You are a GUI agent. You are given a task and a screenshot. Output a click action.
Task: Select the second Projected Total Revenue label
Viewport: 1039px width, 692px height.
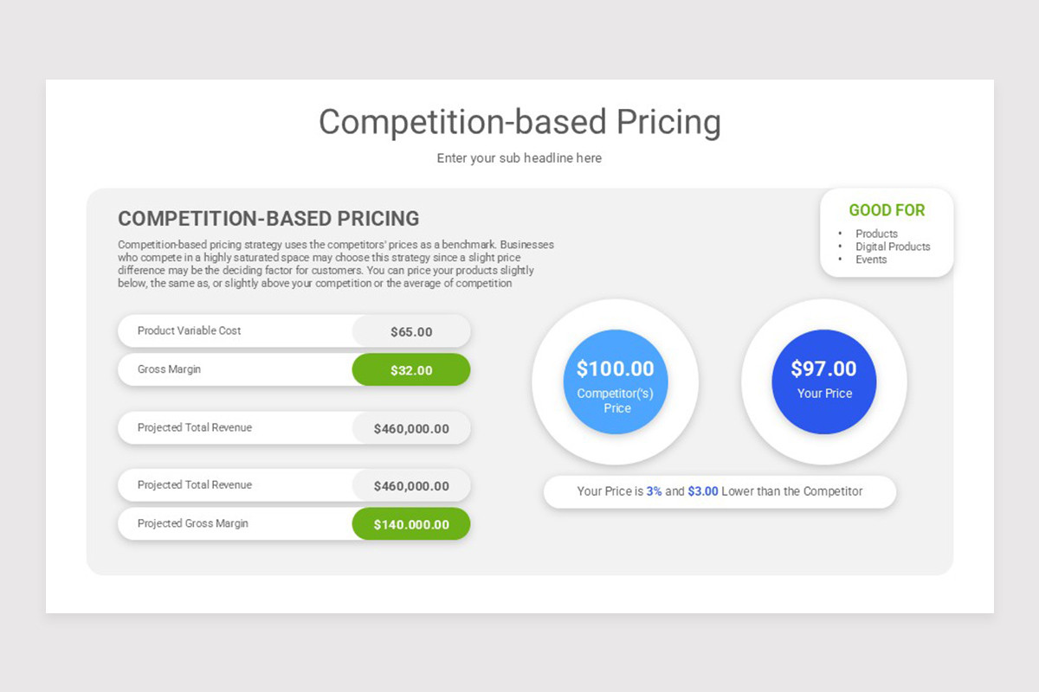195,485
